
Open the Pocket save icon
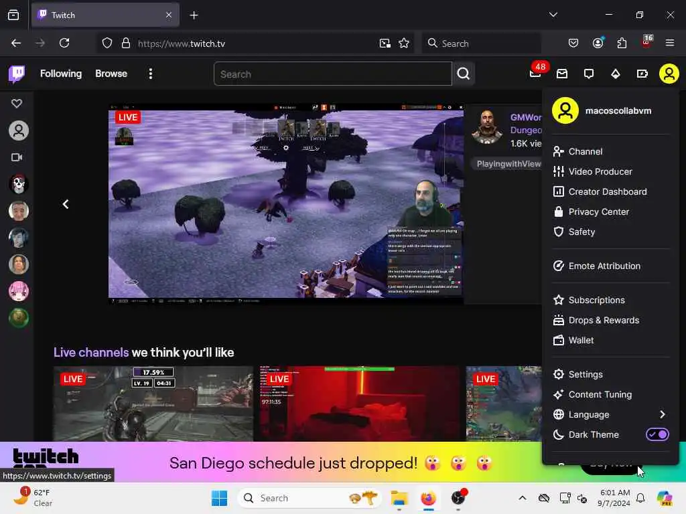573,44
